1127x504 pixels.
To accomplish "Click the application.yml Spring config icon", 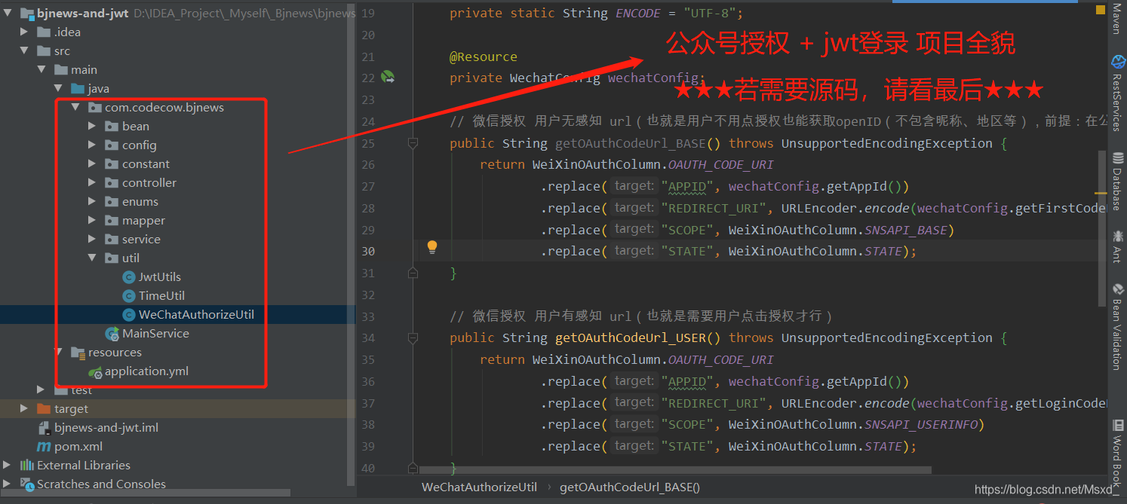I will coord(95,371).
